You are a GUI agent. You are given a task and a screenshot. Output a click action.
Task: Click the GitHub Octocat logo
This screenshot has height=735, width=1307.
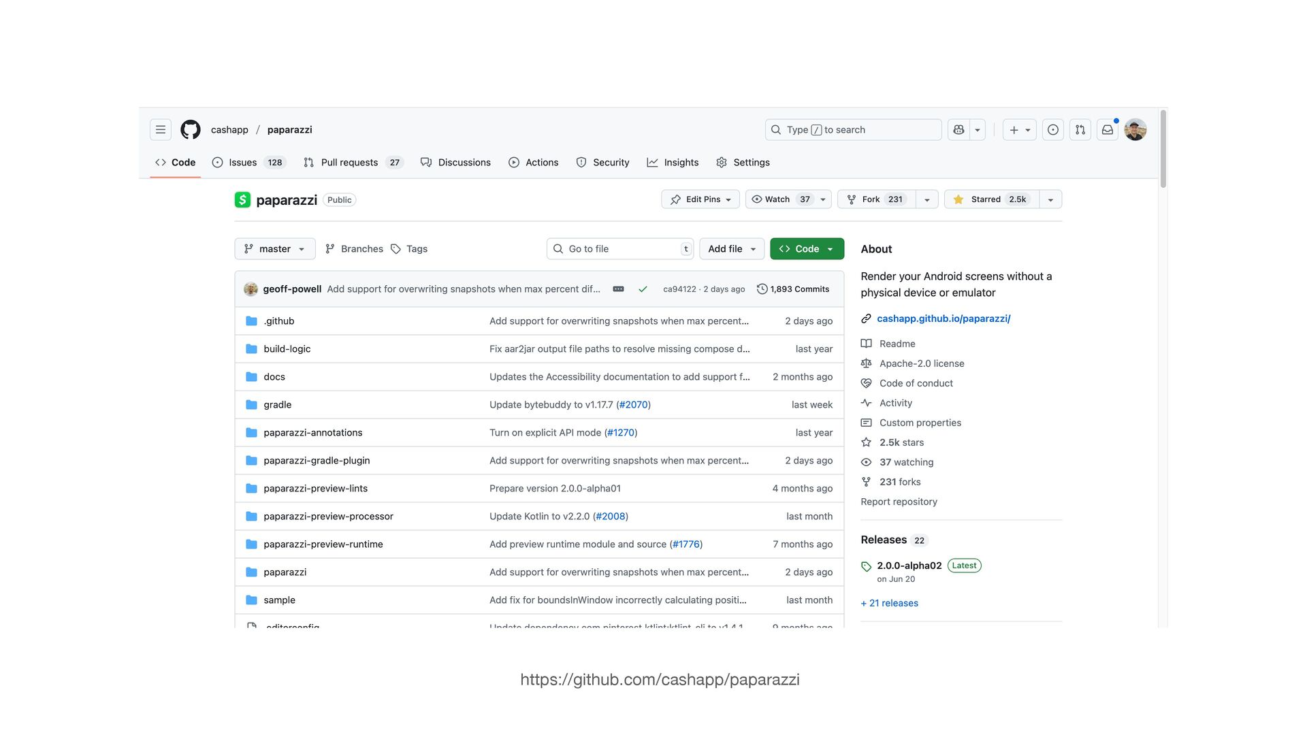click(191, 129)
